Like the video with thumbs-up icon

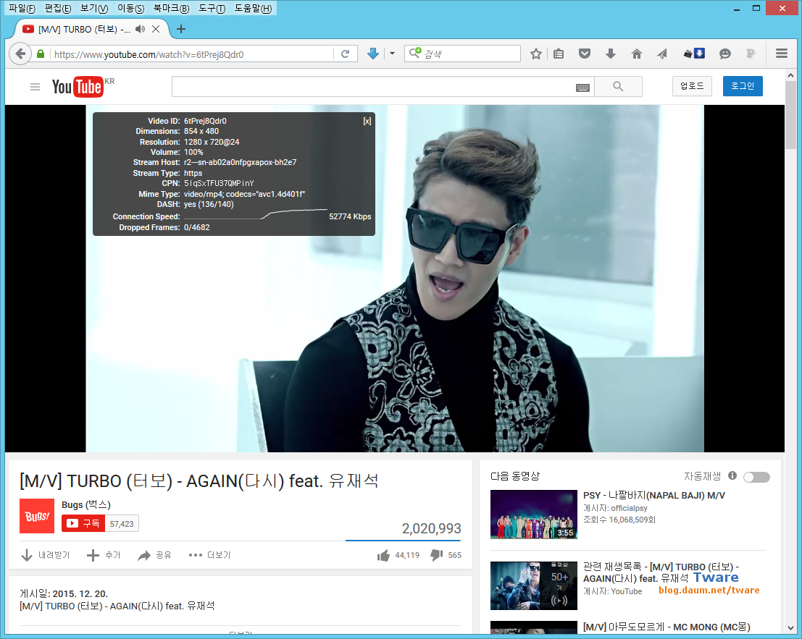click(383, 555)
